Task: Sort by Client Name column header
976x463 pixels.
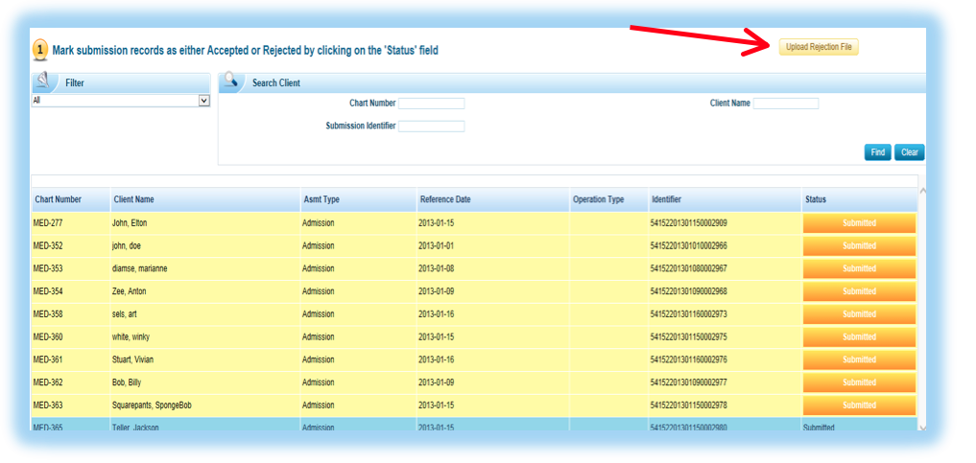Action: pyautogui.click(x=133, y=199)
